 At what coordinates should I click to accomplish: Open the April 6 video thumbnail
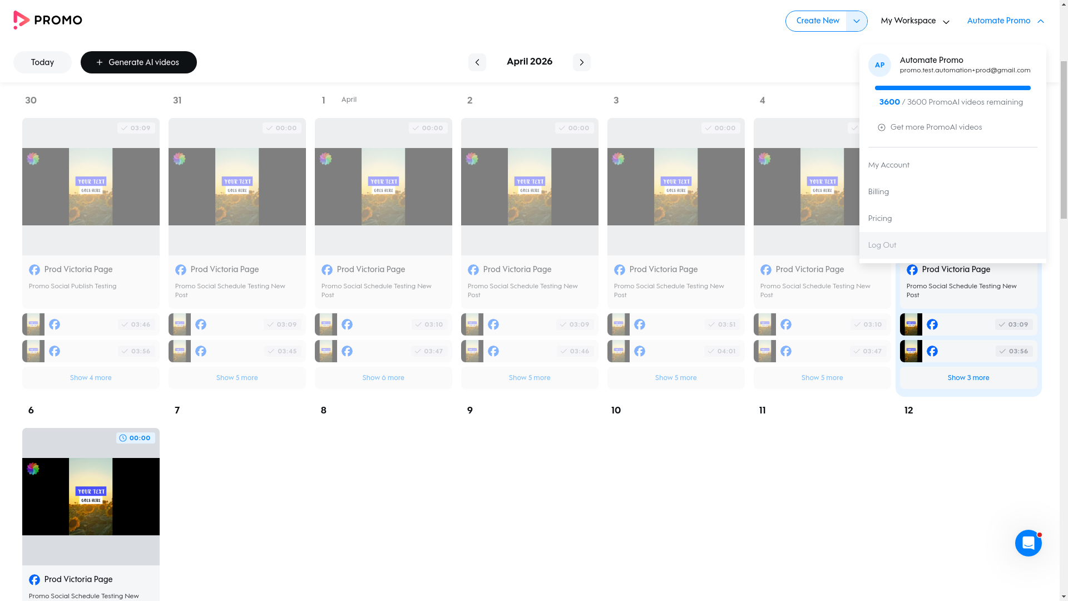coord(91,497)
